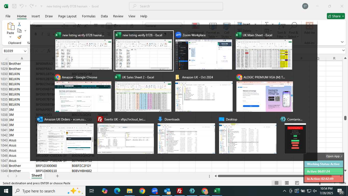Viewport: 348px width, 196px height.
Task: Click the ST account avatar
Action: point(305,6)
